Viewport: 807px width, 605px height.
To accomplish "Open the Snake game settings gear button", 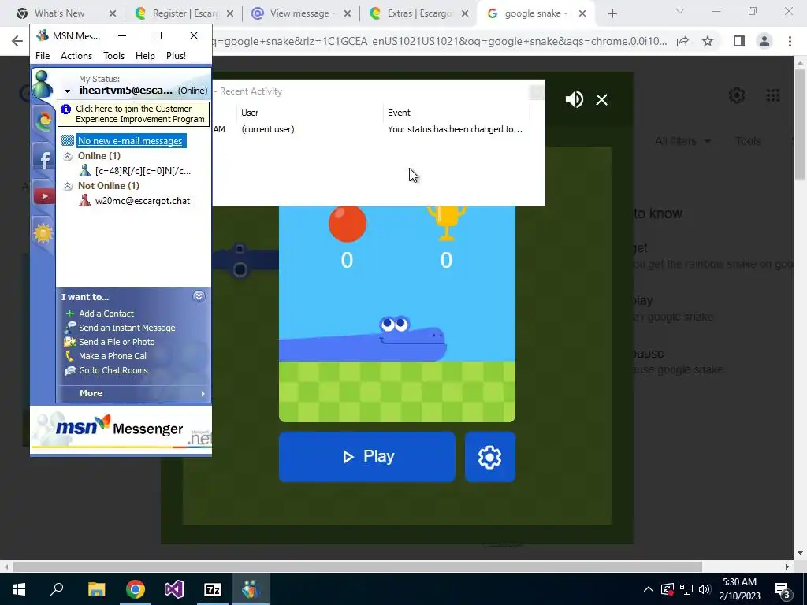I will (x=489, y=457).
